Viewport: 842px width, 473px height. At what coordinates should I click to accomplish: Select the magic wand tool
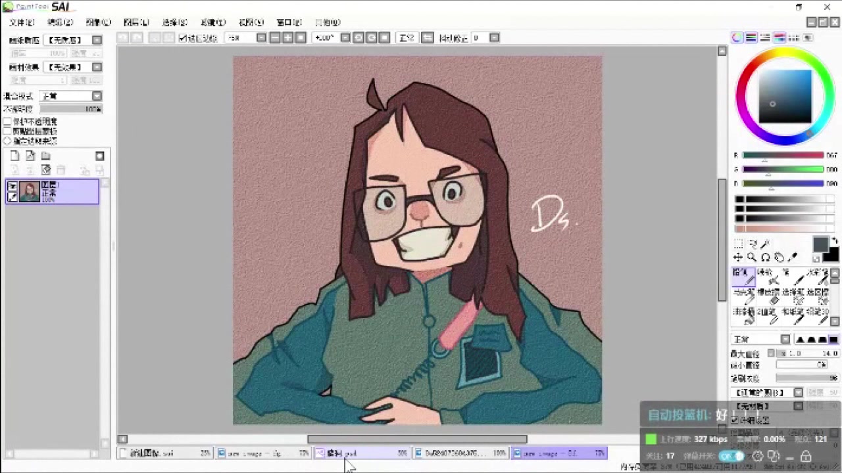(x=766, y=244)
